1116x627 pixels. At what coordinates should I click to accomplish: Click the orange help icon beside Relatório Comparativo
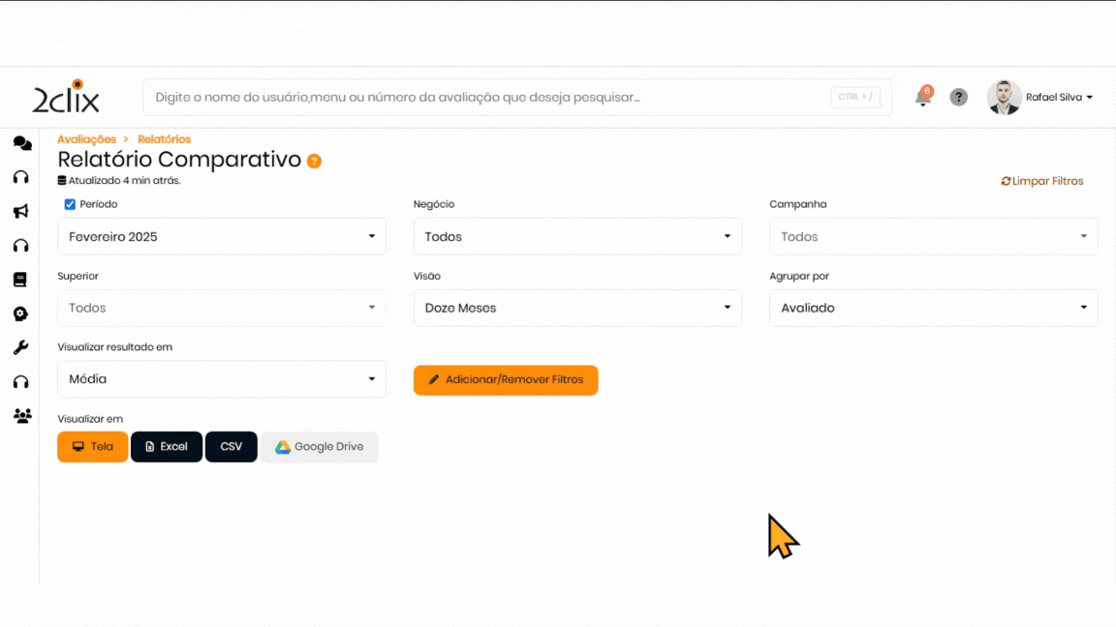[x=314, y=161]
